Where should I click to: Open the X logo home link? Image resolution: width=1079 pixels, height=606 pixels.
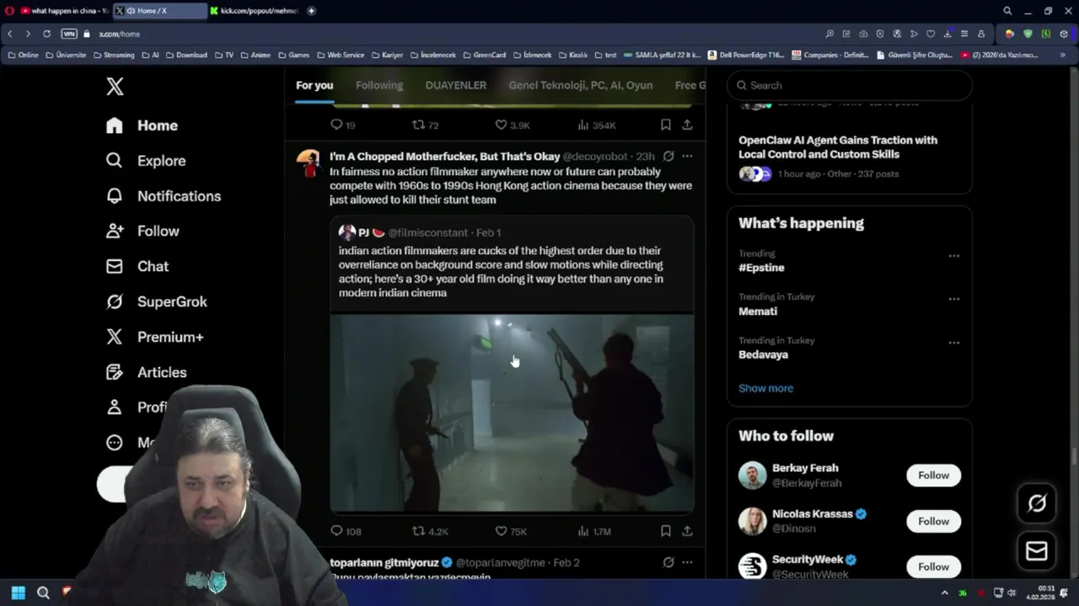(x=115, y=86)
